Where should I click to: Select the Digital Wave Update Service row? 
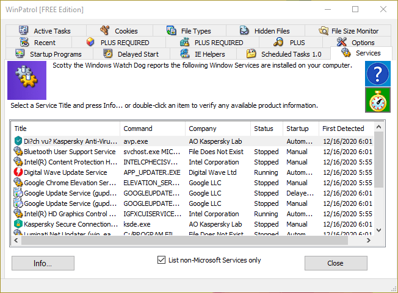(x=193, y=172)
